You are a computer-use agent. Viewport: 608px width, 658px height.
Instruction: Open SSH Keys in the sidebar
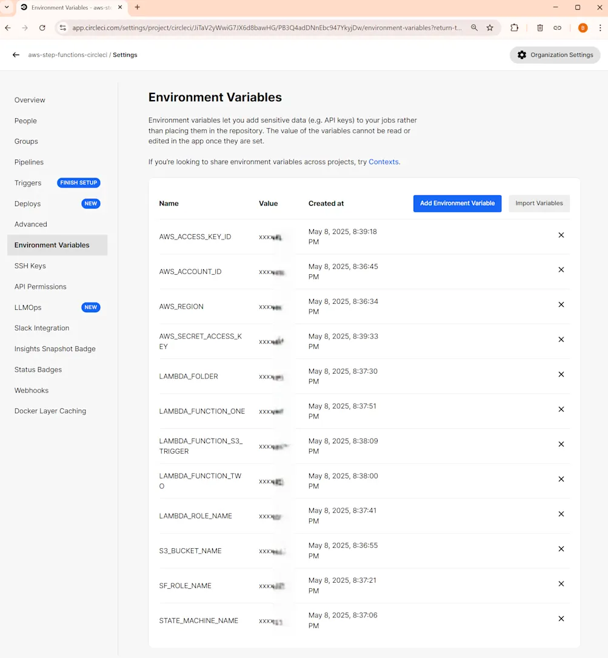pyautogui.click(x=30, y=266)
